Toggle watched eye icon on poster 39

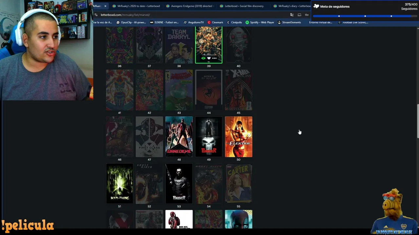pos(203,58)
